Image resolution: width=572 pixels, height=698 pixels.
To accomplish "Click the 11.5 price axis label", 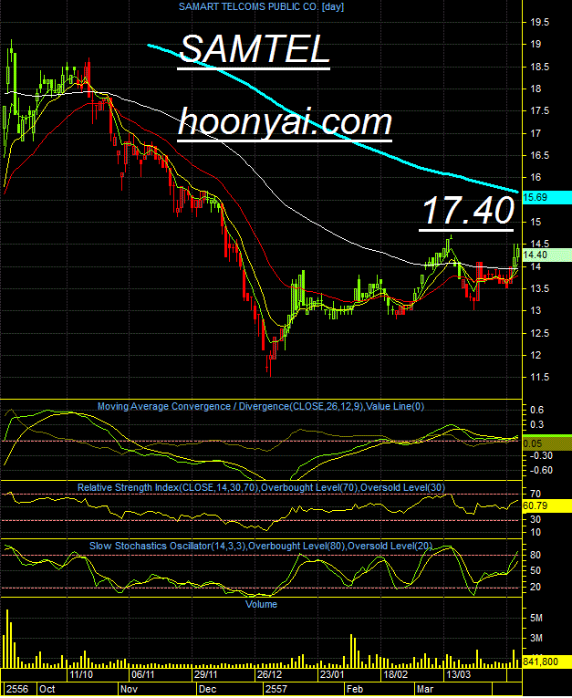I will click(x=539, y=377).
